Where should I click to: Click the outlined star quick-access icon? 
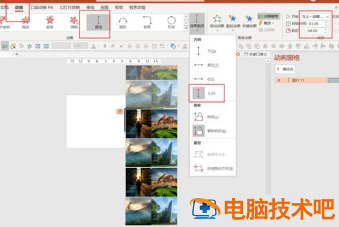click(x=21, y=46)
